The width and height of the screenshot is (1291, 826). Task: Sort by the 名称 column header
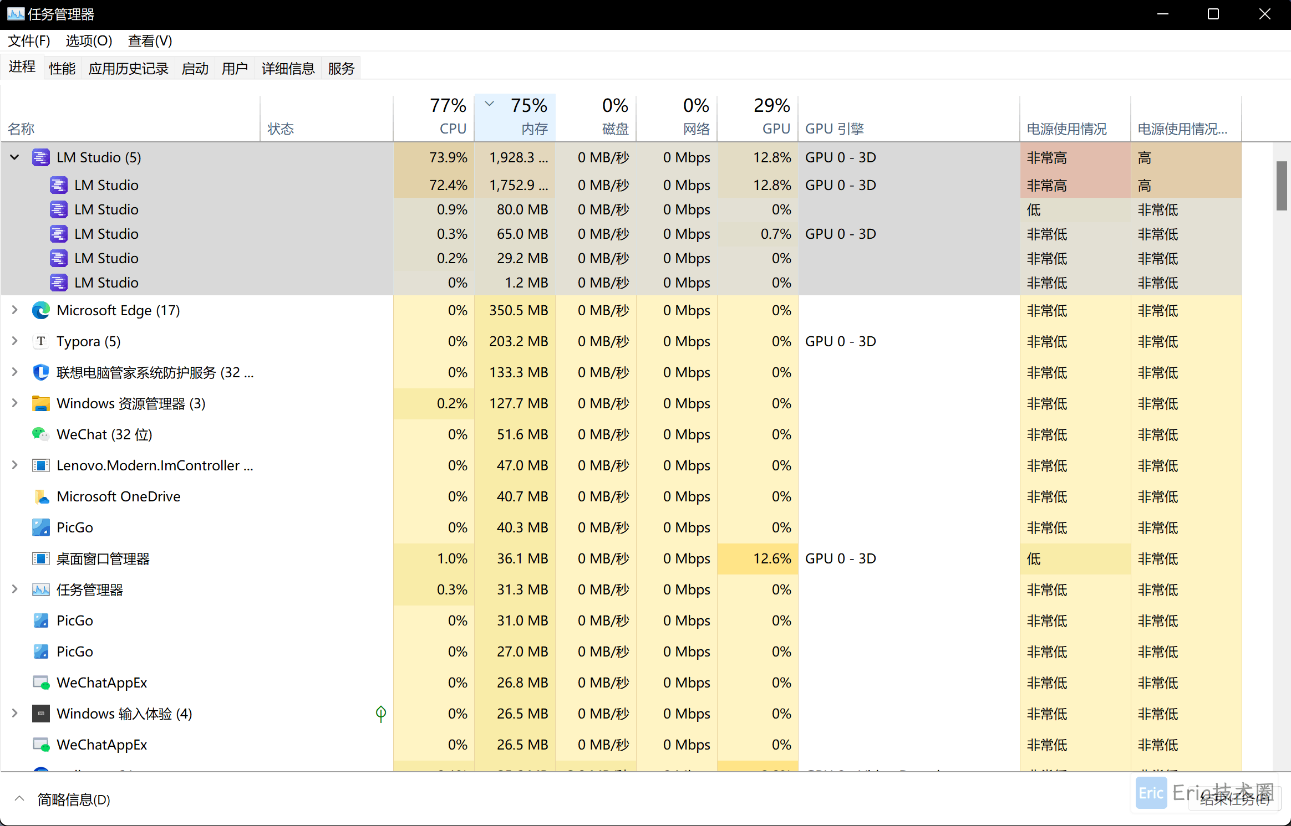(131, 117)
